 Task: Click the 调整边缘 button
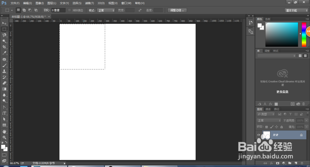(x=177, y=10)
